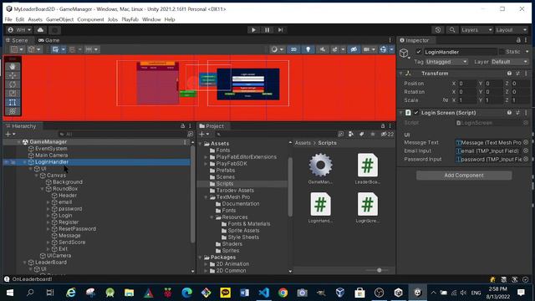
Task: Toggle scene lighting bulb
Action: 308,49
